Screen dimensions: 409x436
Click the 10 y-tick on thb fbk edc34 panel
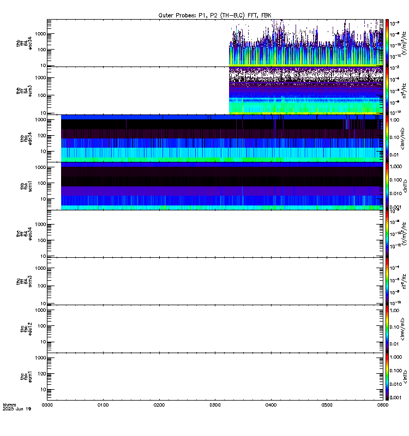[43, 152]
